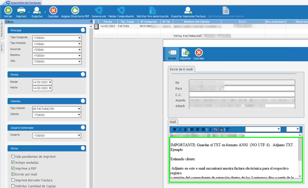This screenshot has width=308, height=188.
Task: Click the paste clipboard icon
Action: coord(221,129)
